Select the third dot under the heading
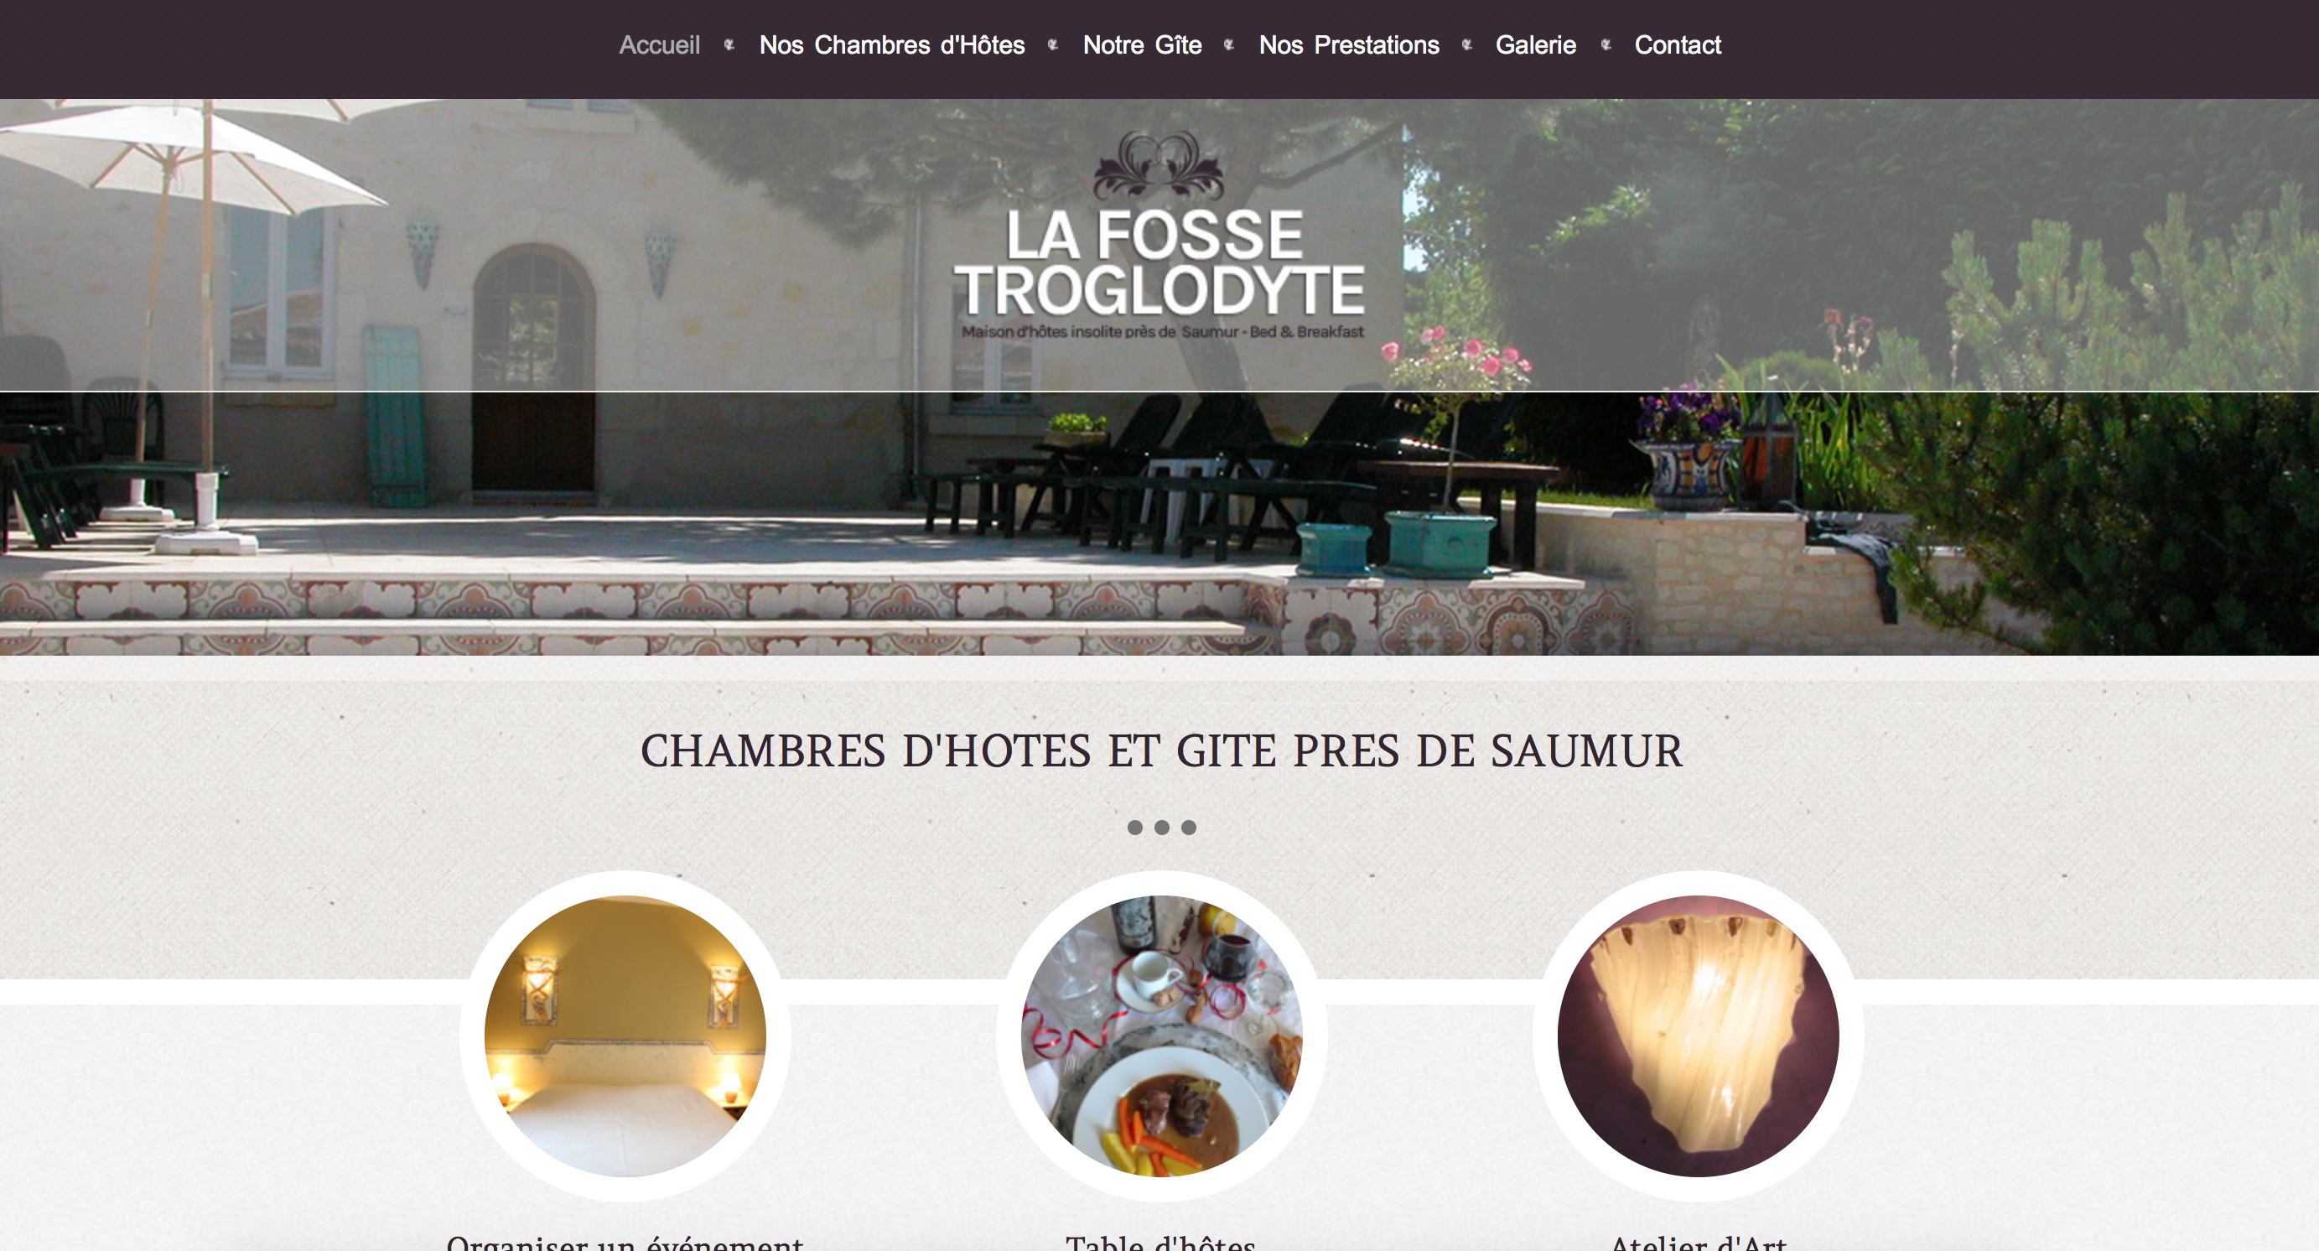The height and width of the screenshot is (1251, 2319). point(1188,827)
